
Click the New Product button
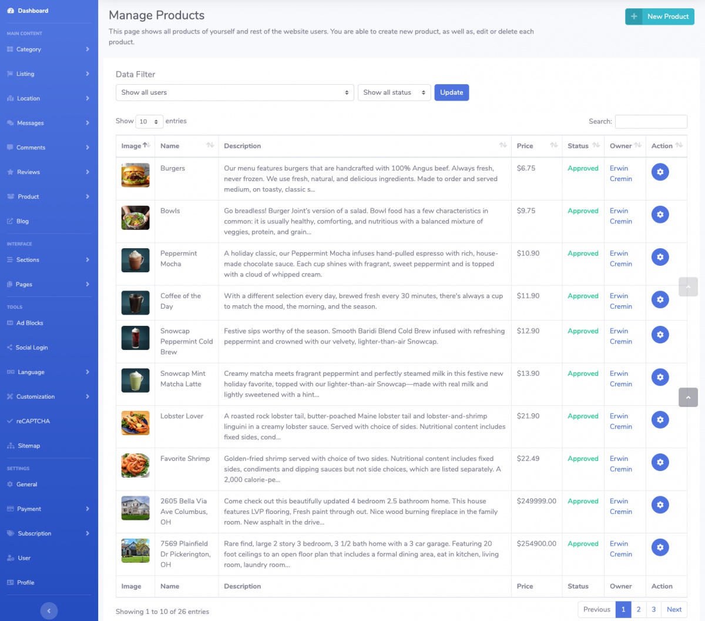click(659, 16)
